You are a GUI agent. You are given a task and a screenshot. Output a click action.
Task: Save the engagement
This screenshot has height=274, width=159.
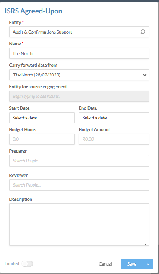pos(132,264)
